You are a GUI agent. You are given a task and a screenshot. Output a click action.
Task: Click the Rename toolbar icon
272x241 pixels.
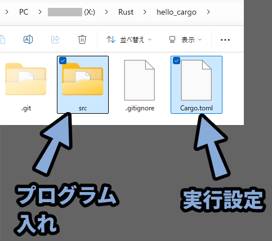point(28,39)
